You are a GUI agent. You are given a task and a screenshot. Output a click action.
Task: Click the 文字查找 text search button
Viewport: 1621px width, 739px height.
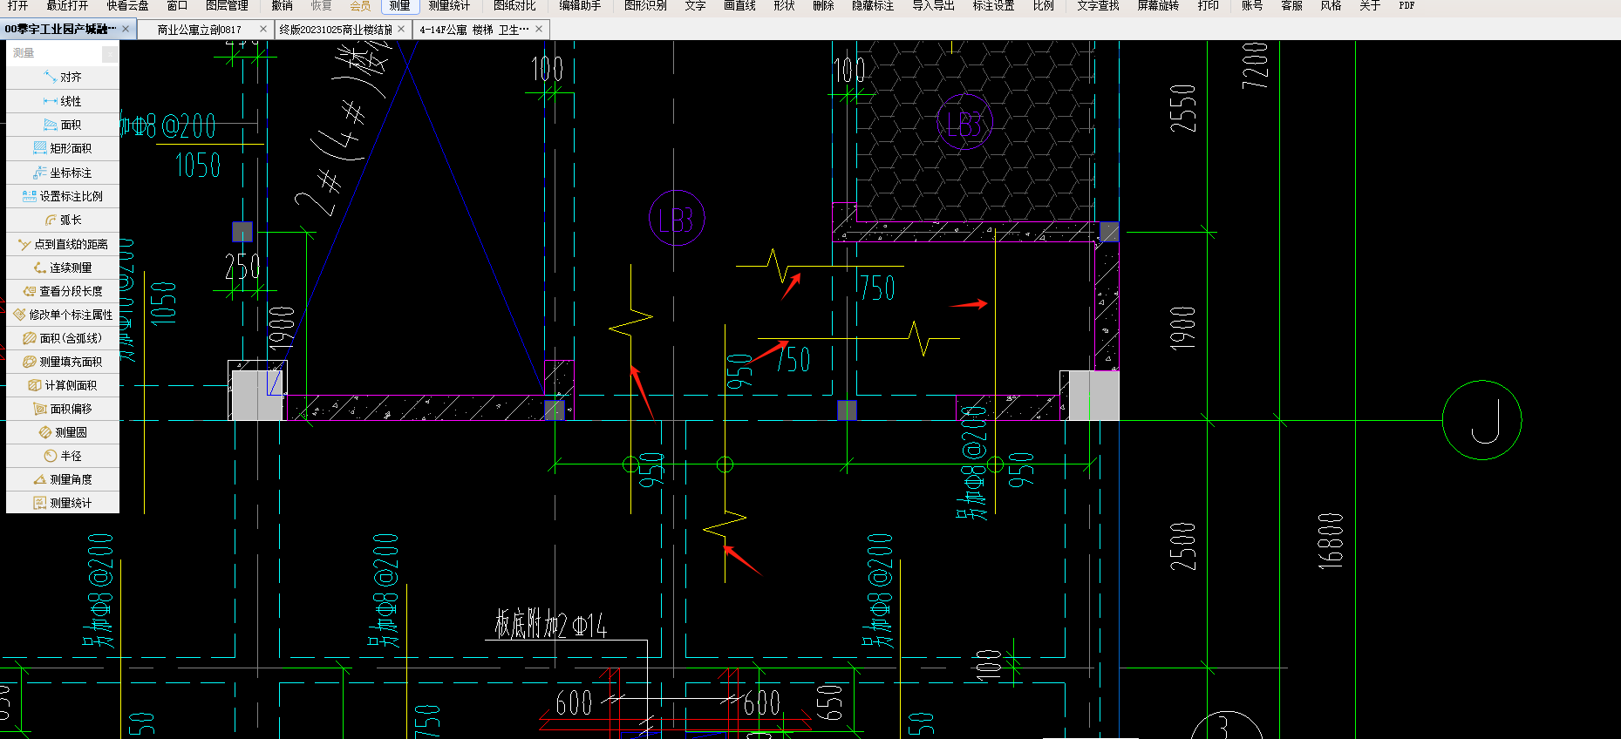pyautogui.click(x=1098, y=5)
